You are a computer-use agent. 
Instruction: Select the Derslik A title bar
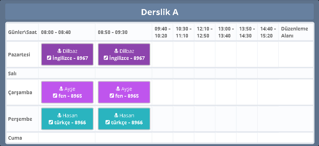coord(159,12)
